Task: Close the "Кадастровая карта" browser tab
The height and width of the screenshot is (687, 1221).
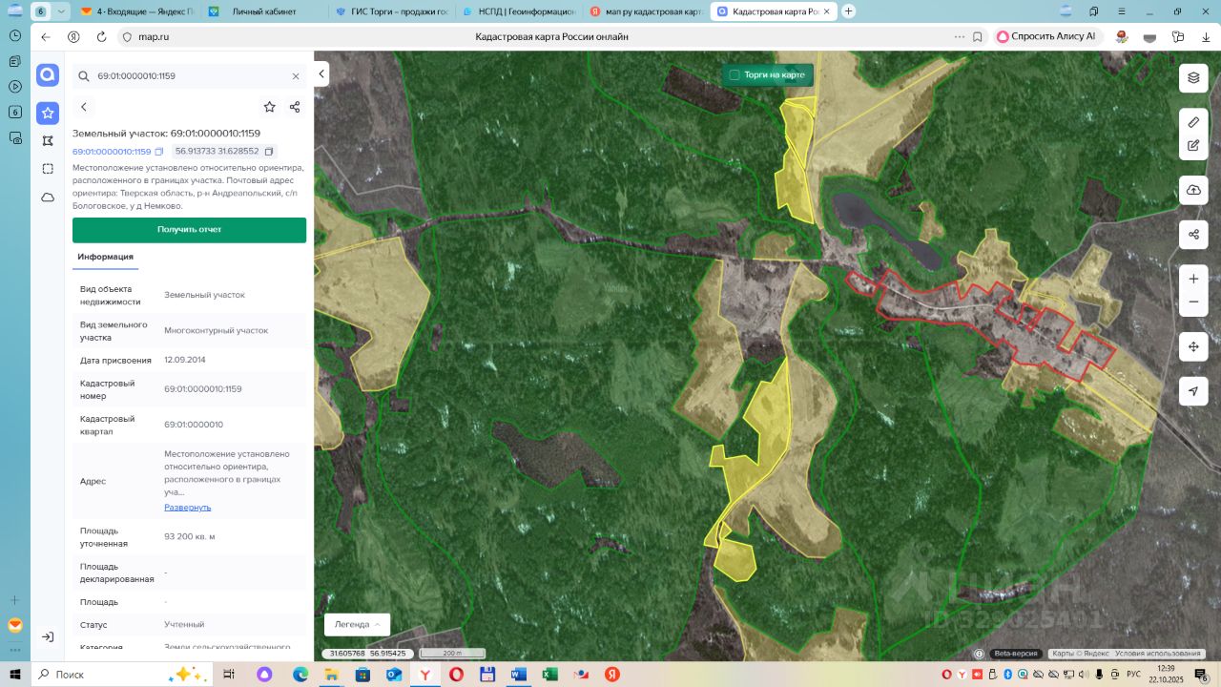Action: coord(827,11)
